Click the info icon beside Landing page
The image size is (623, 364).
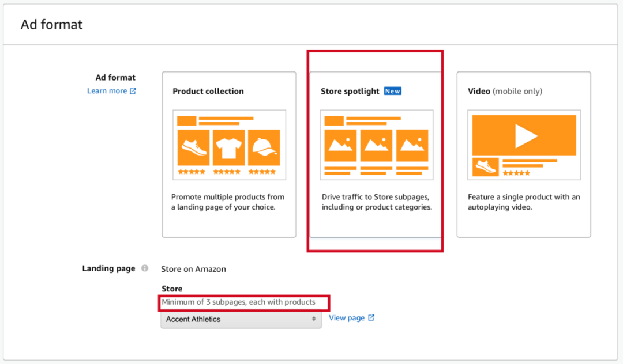pos(145,268)
